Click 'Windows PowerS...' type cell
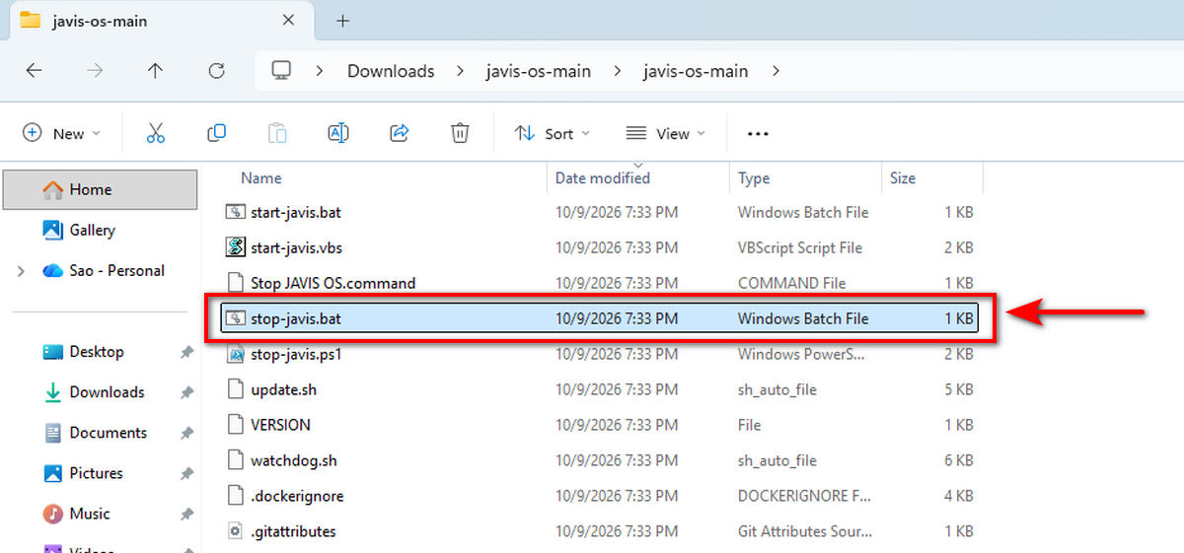 point(801,354)
